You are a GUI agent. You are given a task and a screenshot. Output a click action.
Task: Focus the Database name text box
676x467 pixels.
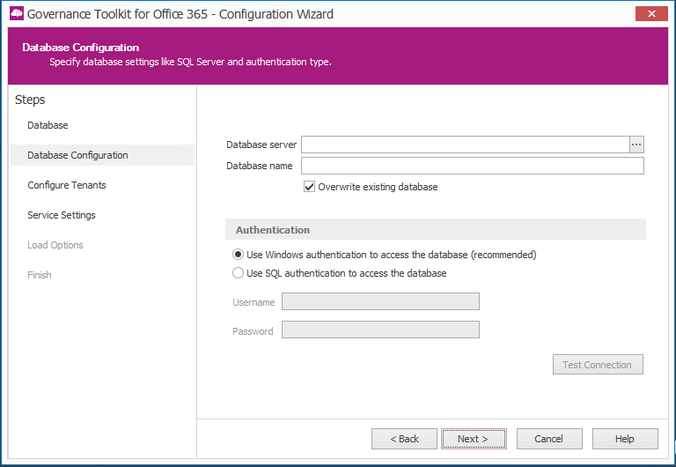[472, 166]
